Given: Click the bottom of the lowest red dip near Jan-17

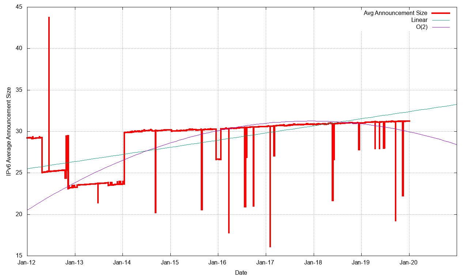Looking at the screenshot, I should click(x=270, y=247).
